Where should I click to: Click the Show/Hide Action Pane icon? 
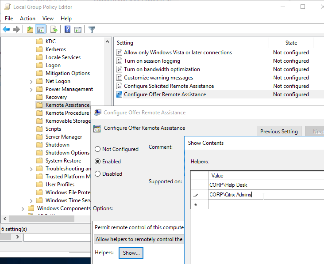click(78, 30)
